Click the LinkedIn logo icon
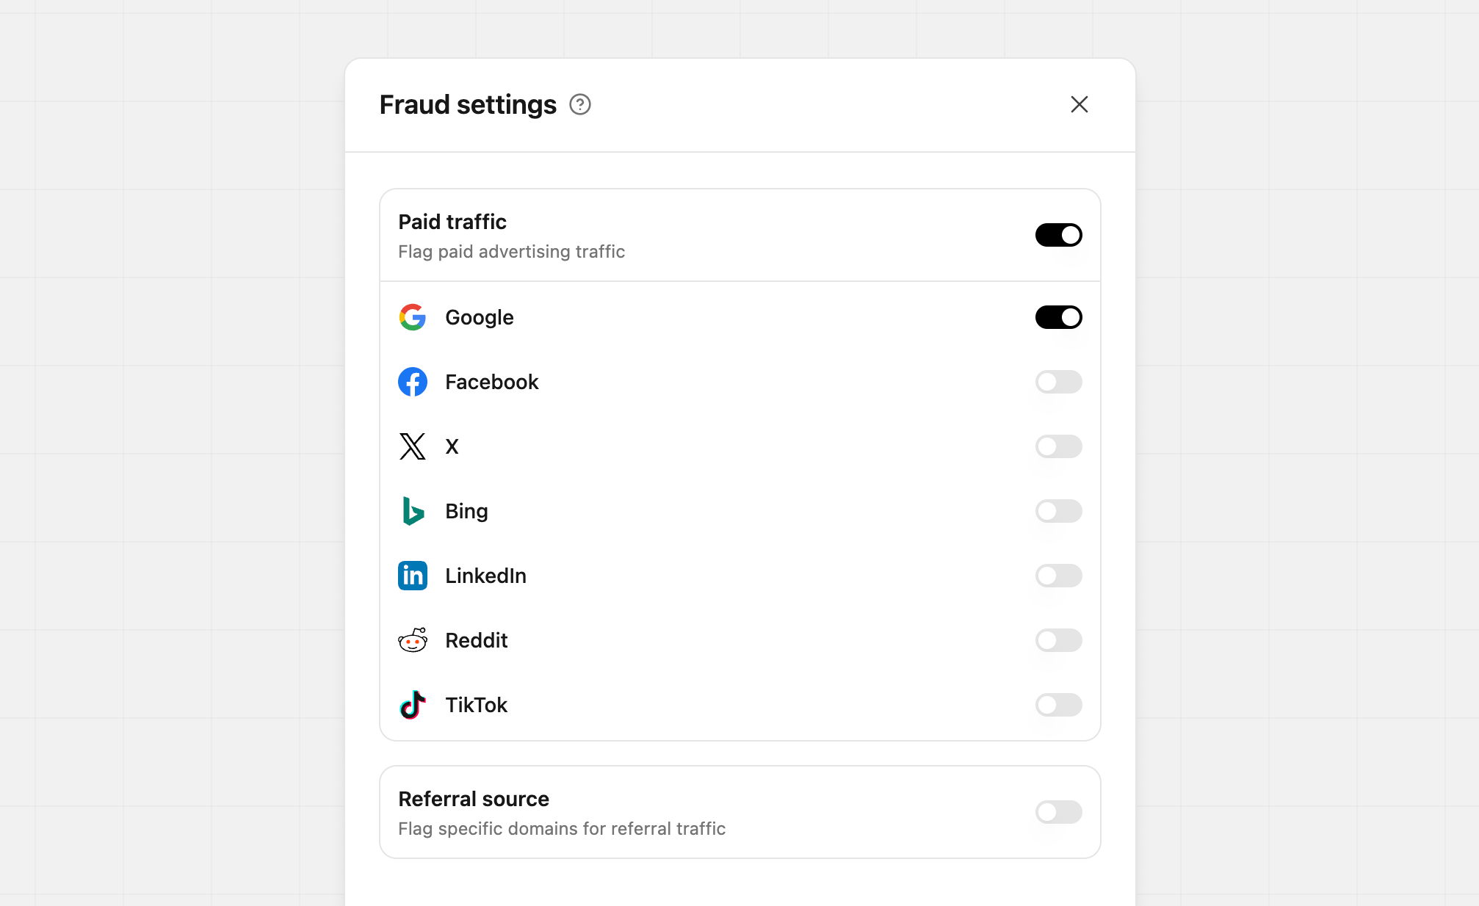Screen dimensions: 1479x906 [x=413, y=576]
